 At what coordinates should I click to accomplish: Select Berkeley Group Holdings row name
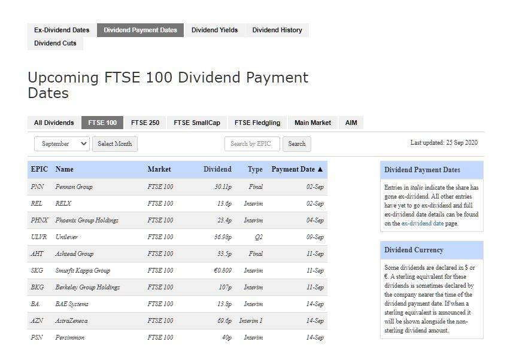click(87, 287)
